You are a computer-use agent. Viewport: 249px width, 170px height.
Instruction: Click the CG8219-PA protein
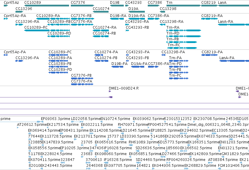(209, 55)
